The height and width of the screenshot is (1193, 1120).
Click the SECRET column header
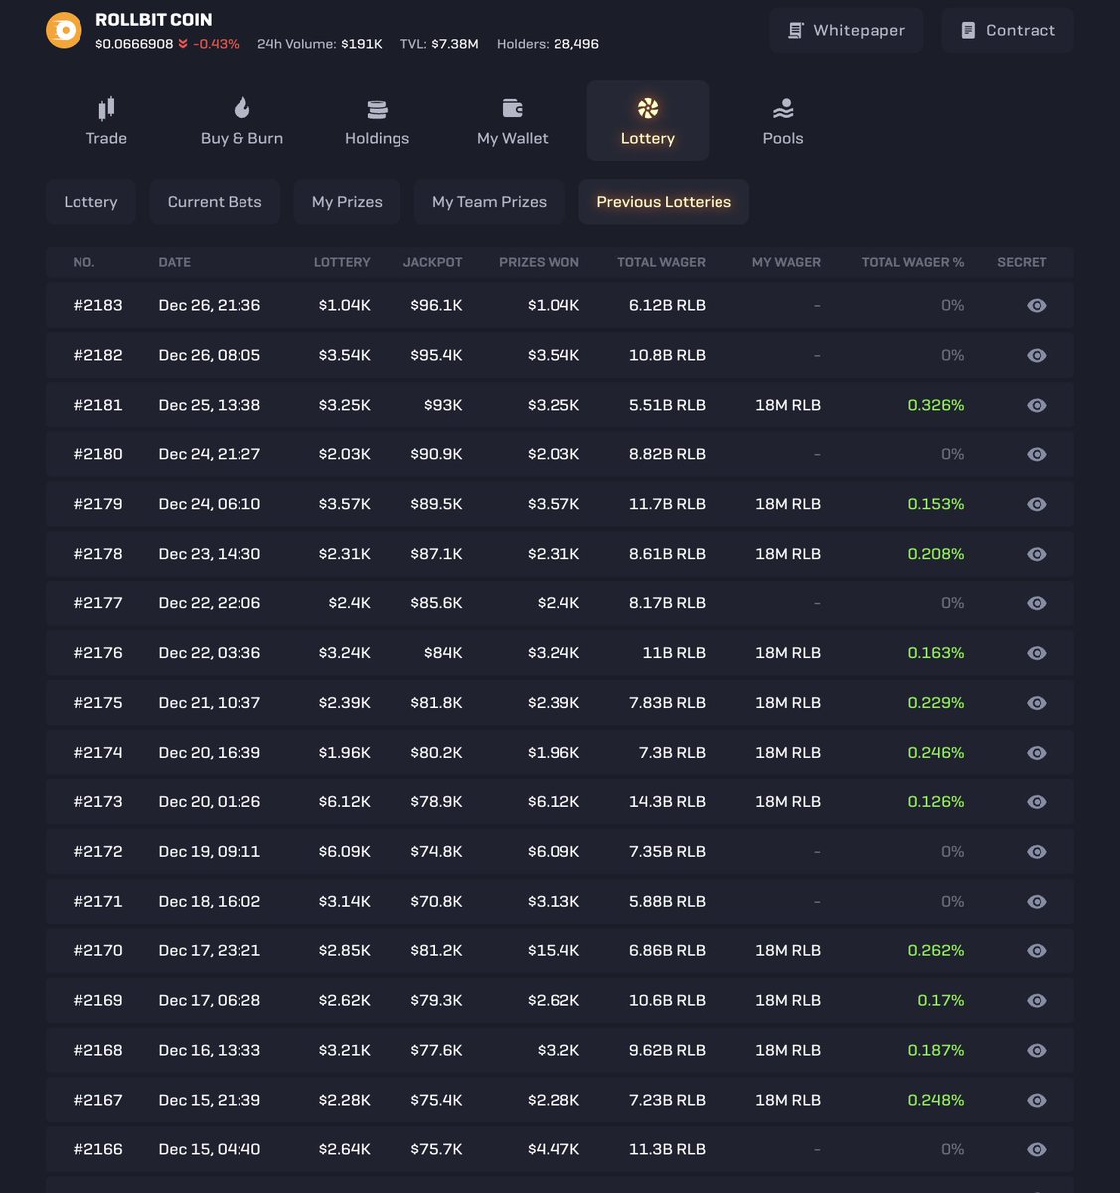pyautogui.click(x=1022, y=263)
